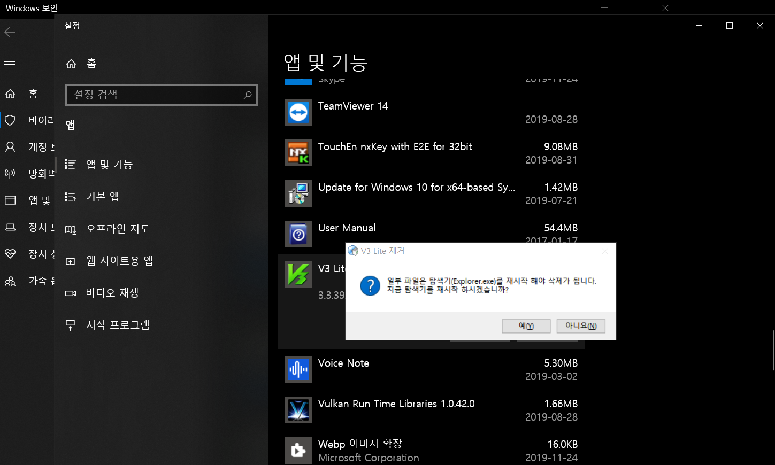Open 기본 앱 settings page
This screenshot has height=465, width=775.
161,197
